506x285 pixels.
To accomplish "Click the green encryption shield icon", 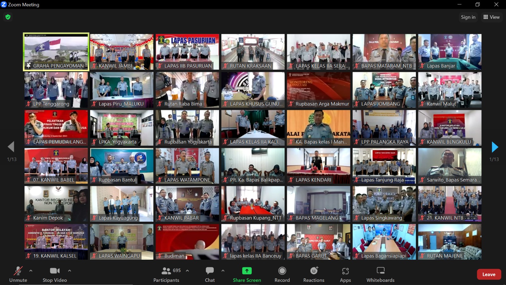I will click(8, 17).
